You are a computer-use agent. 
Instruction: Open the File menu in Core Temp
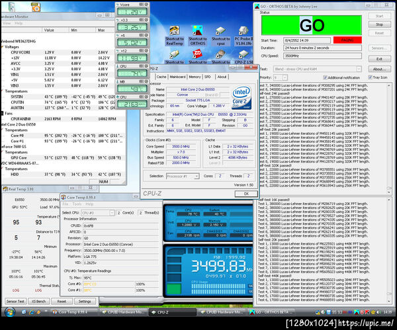[x=65, y=204]
